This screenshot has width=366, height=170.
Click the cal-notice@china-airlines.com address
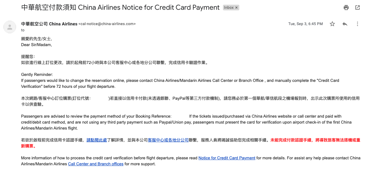[x=107, y=24]
